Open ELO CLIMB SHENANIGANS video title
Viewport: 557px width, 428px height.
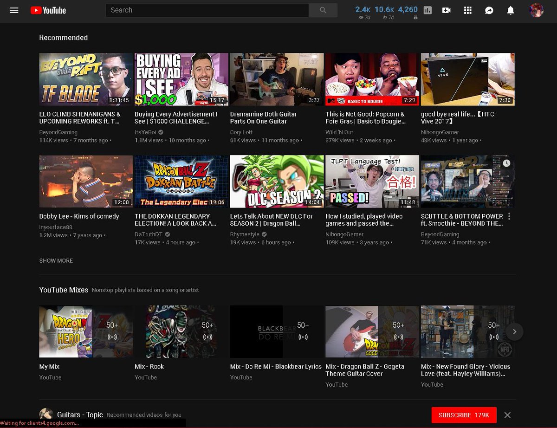(80, 117)
